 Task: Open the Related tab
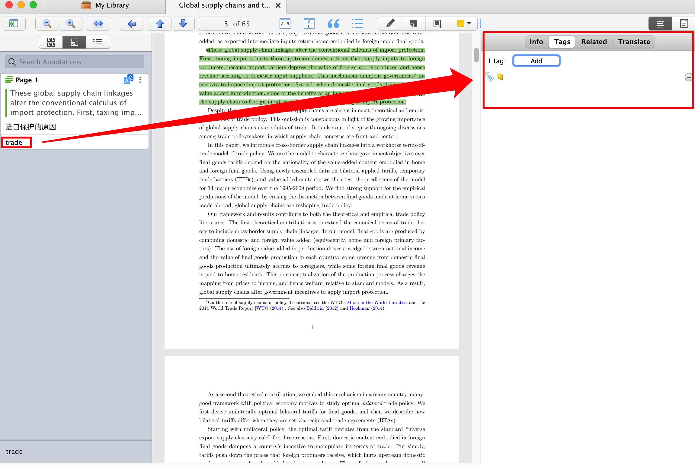tap(594, 42)
